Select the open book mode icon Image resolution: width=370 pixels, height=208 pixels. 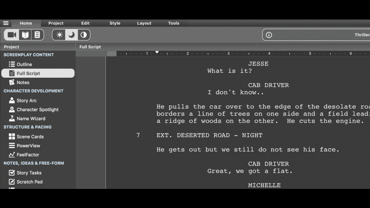pyautogui.click(x=25, y=35)
